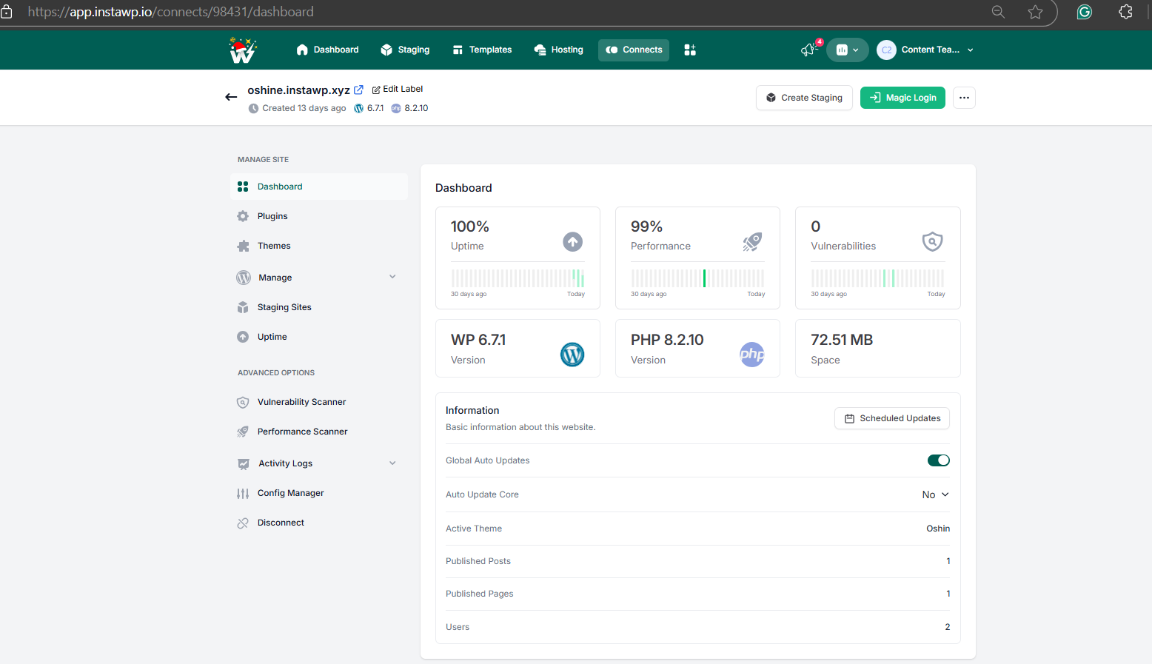The height and width of the screenshot is (664, 1152).
Task: Open the Grammarly browser extension icon
Action: (1085, 12)
